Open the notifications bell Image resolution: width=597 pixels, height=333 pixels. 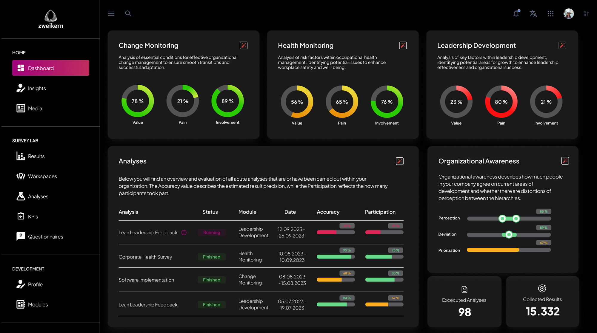point(516,13)
